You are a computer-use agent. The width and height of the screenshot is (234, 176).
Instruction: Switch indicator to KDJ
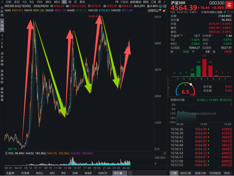pyautogui.click(x=52, y=173)
